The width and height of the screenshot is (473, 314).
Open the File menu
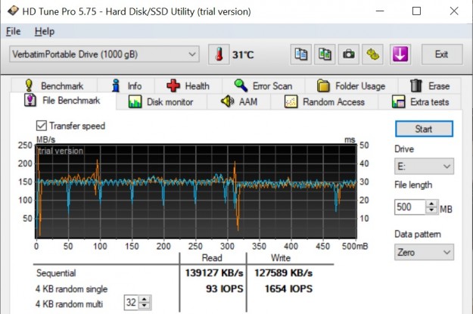[x=14, y=32]
